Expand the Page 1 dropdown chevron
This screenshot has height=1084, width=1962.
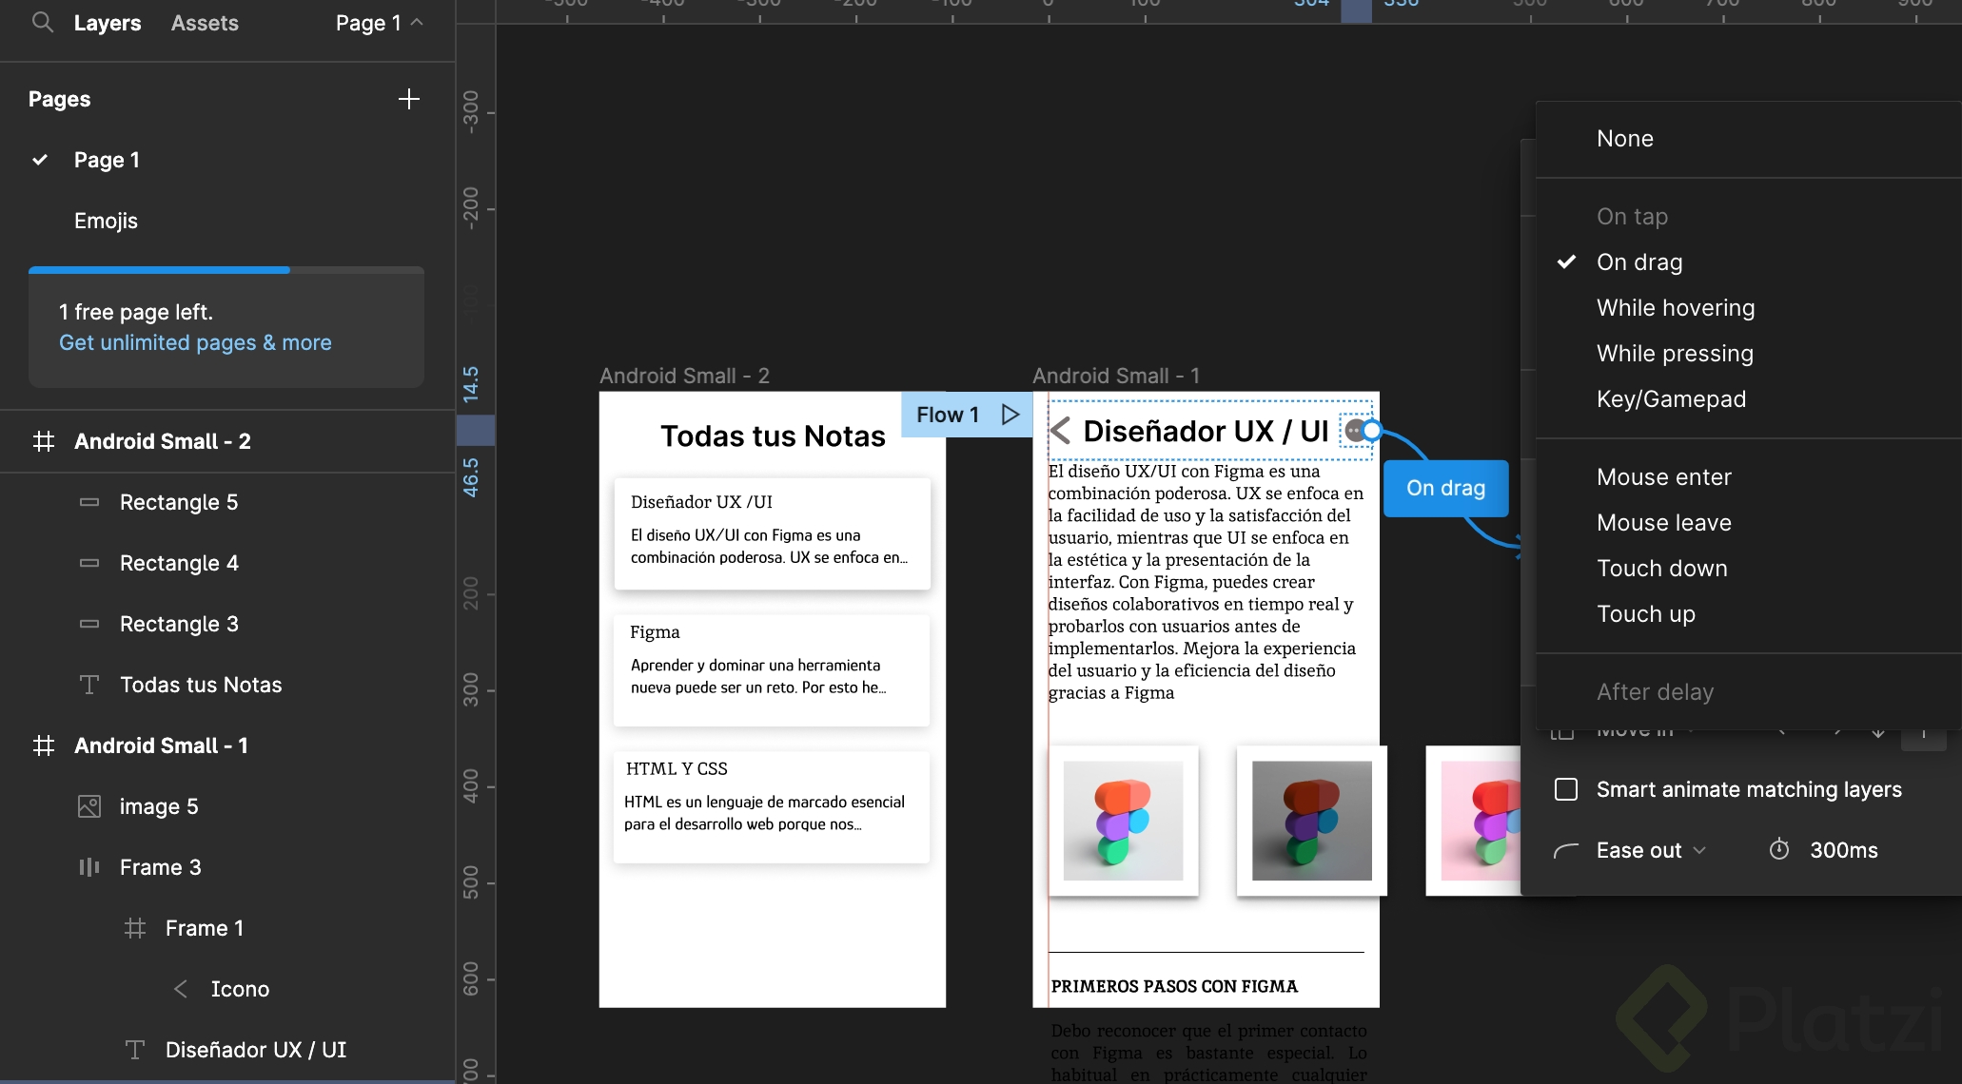(x=417, y=23)
